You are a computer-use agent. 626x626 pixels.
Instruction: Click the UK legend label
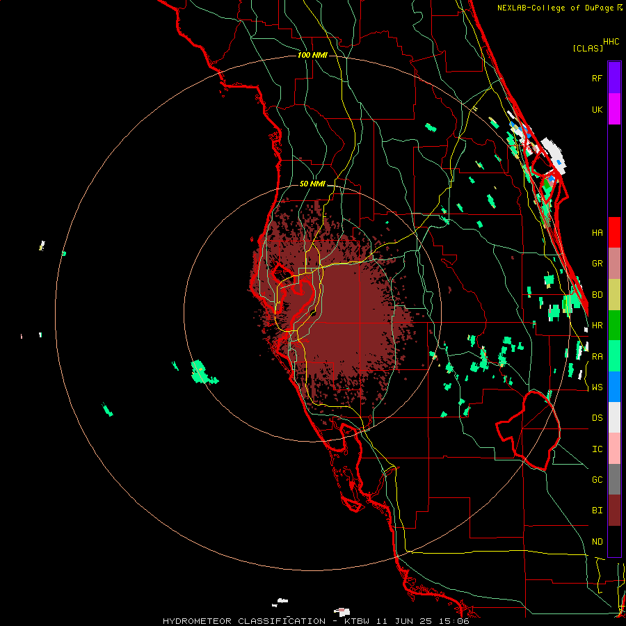tap(597, 109)
